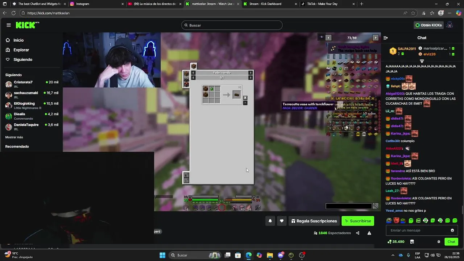Open File Explorer from the taskbar
464x261 pixels.
click(x=270, y=255)
